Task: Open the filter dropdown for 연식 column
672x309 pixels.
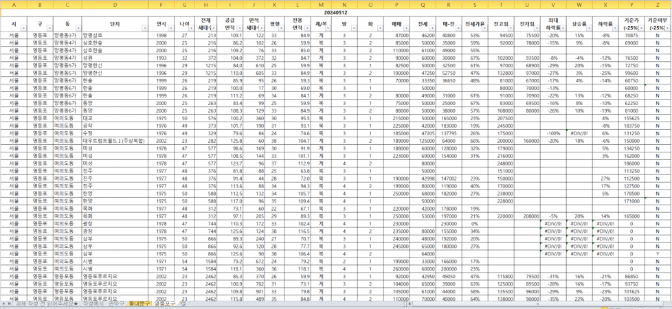Action: (172, 28)
